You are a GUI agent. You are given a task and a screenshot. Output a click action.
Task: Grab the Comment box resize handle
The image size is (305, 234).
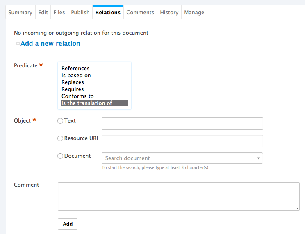pyautogui.click(x=297, y=208)
